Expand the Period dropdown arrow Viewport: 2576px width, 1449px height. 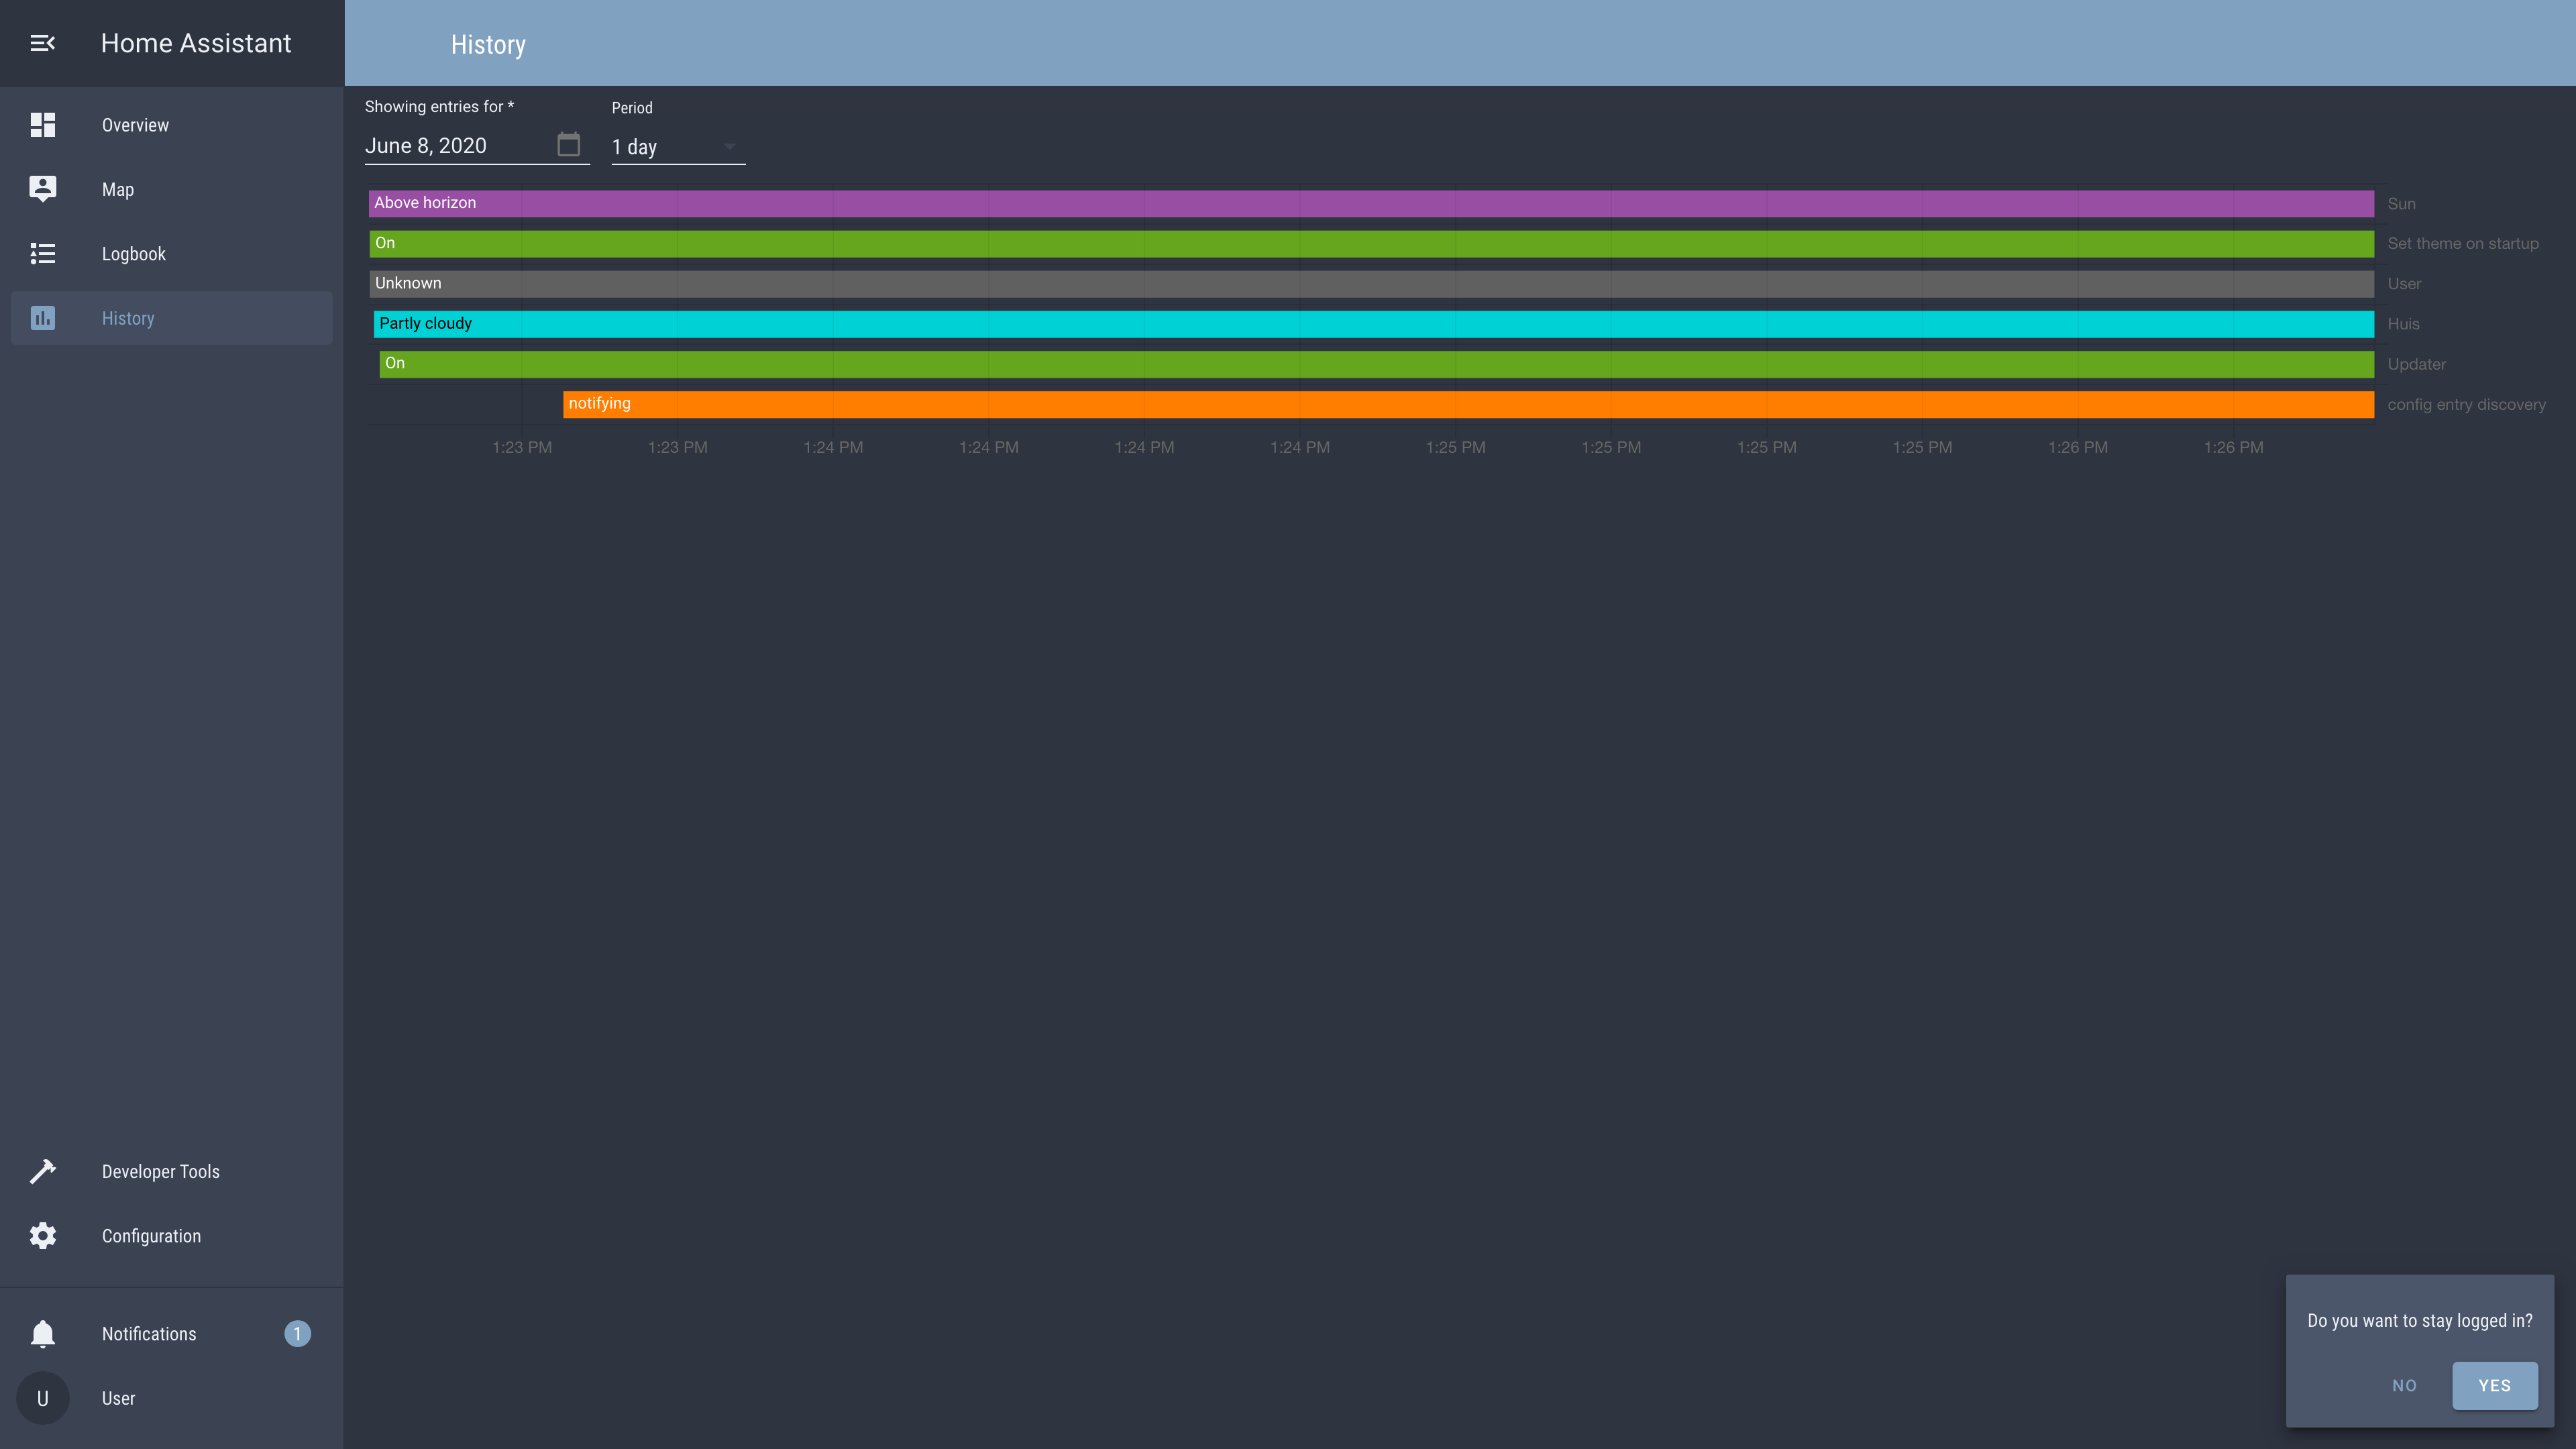(x=729, y=147)
